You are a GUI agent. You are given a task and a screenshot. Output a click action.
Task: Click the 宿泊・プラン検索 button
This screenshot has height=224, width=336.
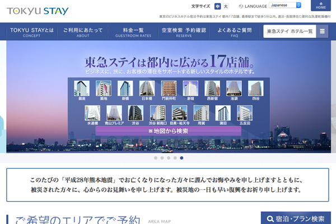click(x=296, y=218)
